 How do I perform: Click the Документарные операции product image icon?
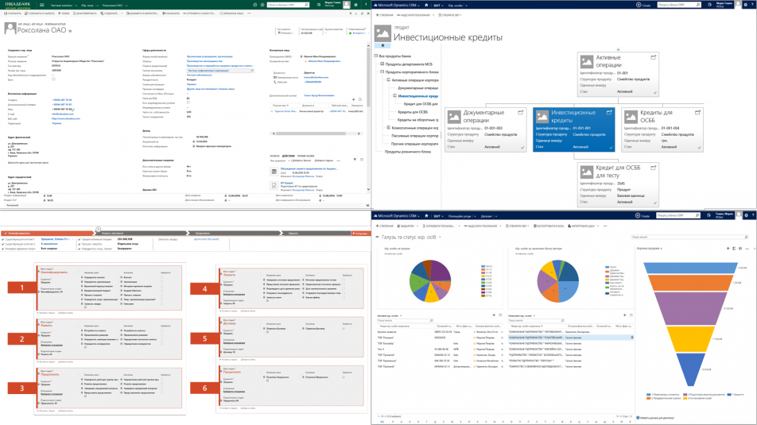click(453, 116)
